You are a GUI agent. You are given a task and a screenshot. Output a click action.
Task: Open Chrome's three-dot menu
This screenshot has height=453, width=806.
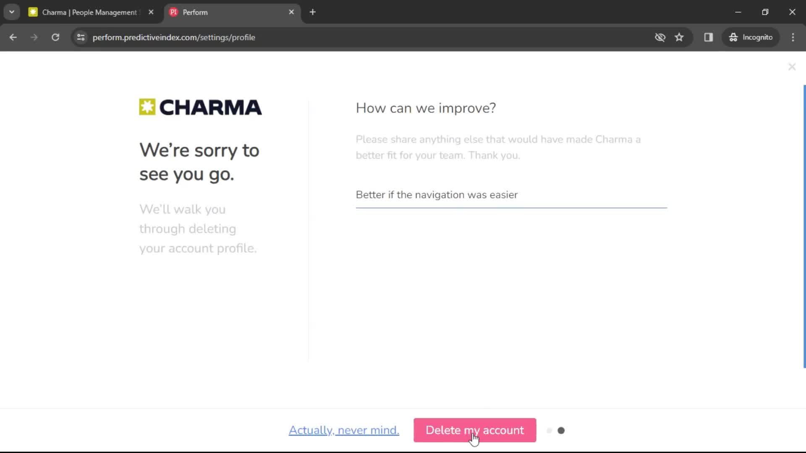793,37
